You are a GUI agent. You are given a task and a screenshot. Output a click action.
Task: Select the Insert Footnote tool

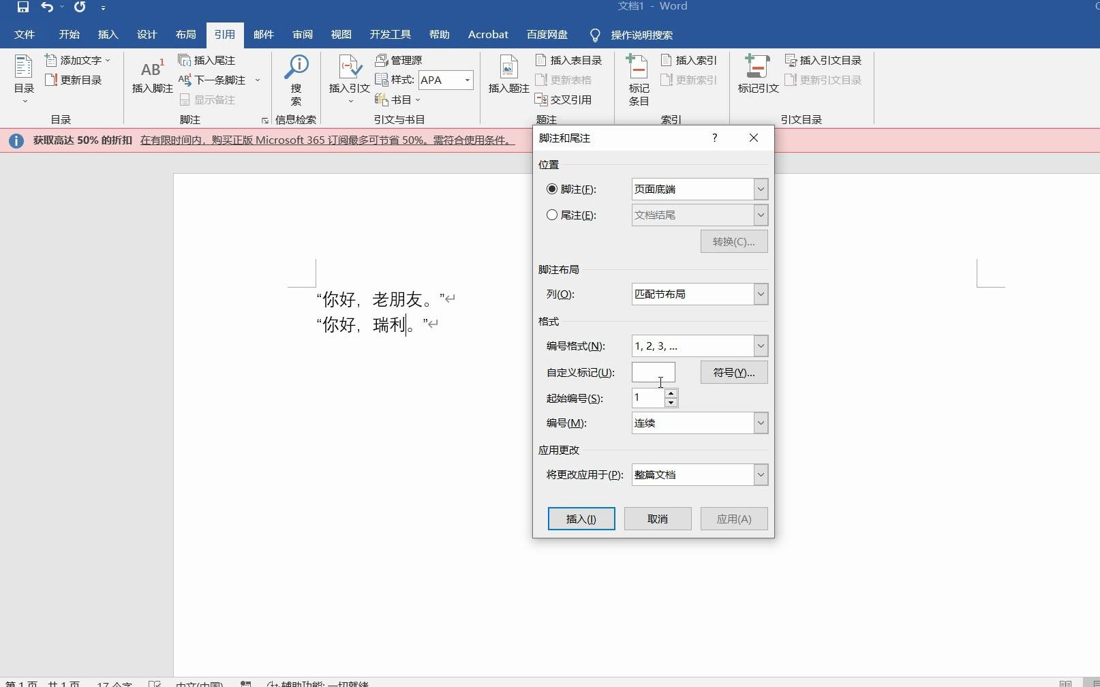pyautogui.click(x=150, y=76)
